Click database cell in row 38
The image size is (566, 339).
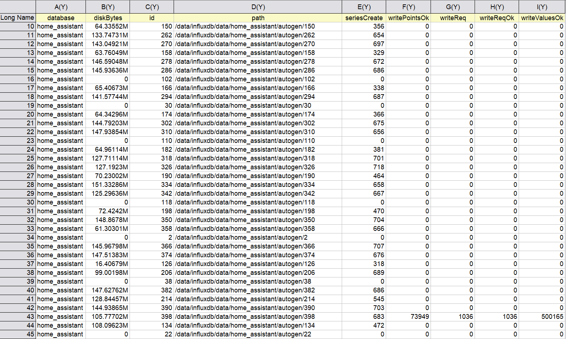click(x=61, y=273)
